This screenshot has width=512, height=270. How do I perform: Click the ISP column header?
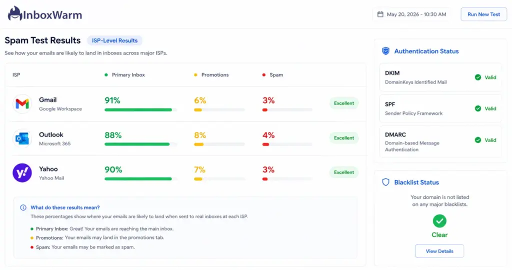[x=16, y=75]
